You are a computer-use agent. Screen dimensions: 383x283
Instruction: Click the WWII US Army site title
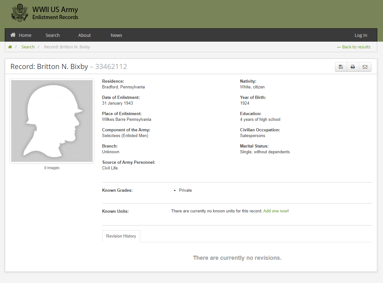(x=55, y=10)
